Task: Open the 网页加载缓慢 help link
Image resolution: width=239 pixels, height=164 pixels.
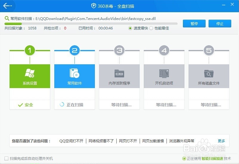Action: pos(153,141)
